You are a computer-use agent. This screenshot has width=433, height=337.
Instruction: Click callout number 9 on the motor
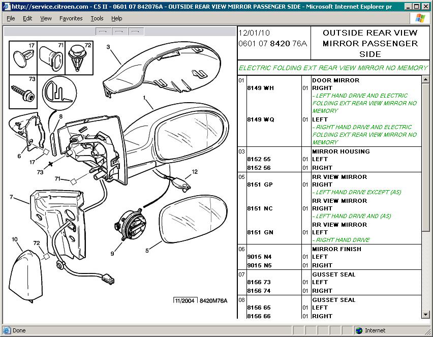(112, 253)
